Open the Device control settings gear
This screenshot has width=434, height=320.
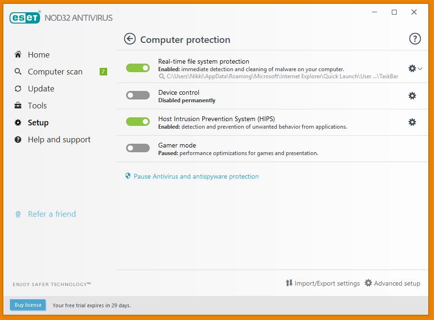(x=412, y=95)
